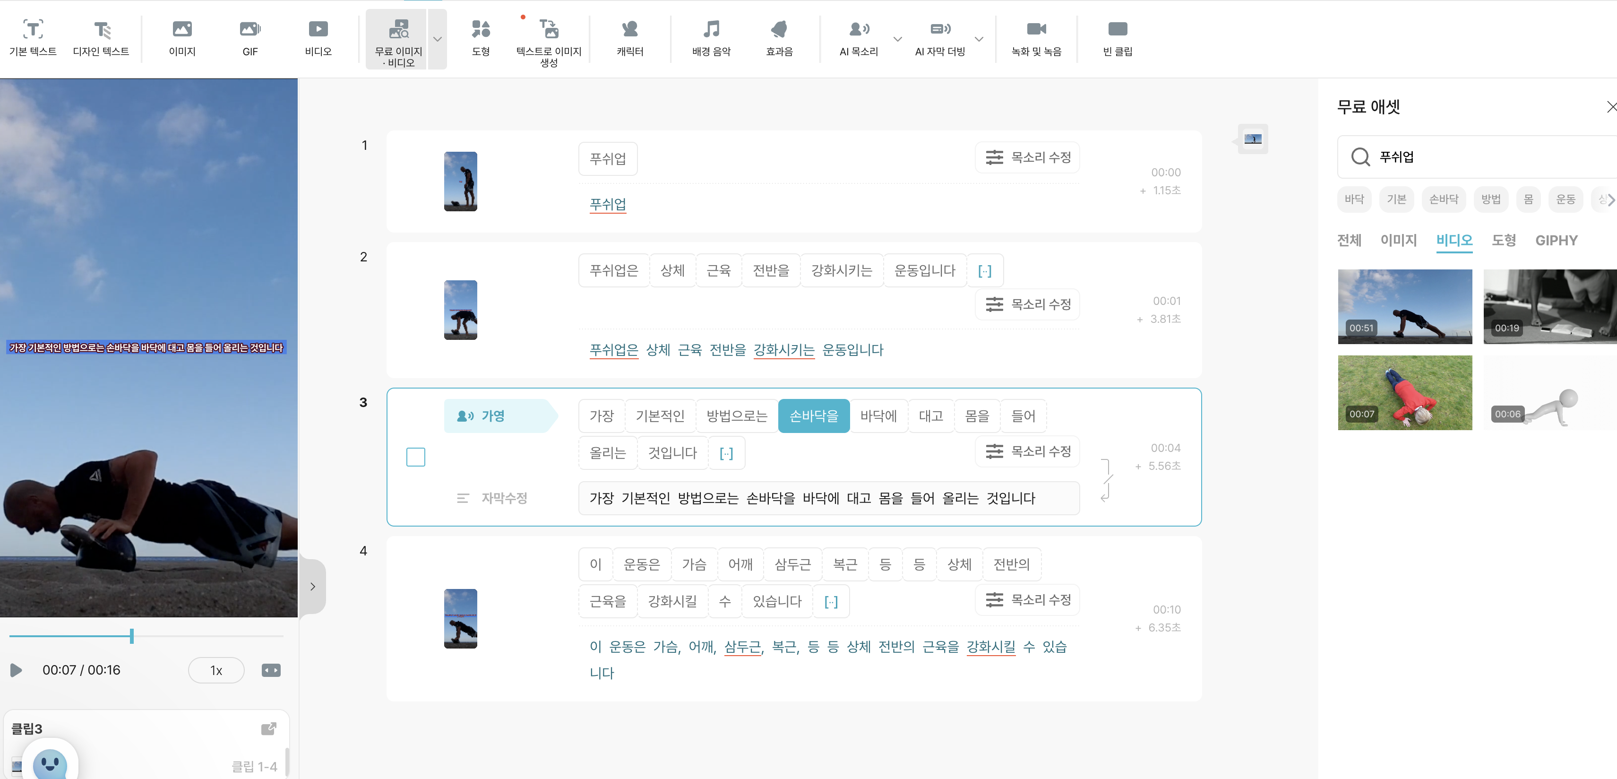Select the 강화시키는 word chip in clip 2

(841, 270)
